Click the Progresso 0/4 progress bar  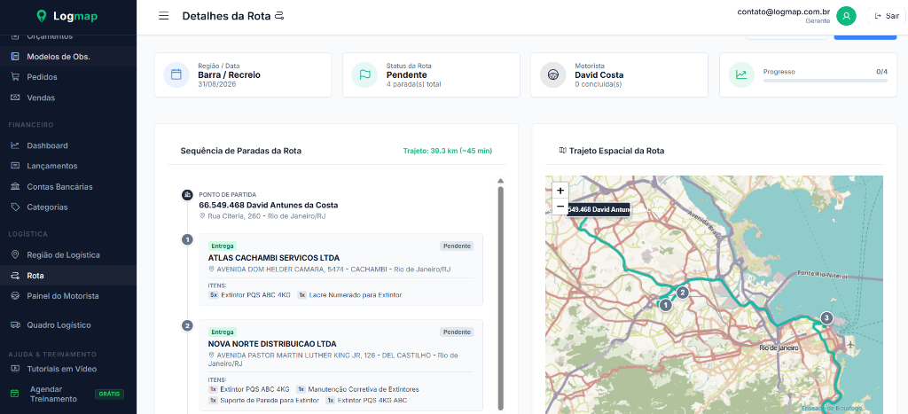point(826,81)
